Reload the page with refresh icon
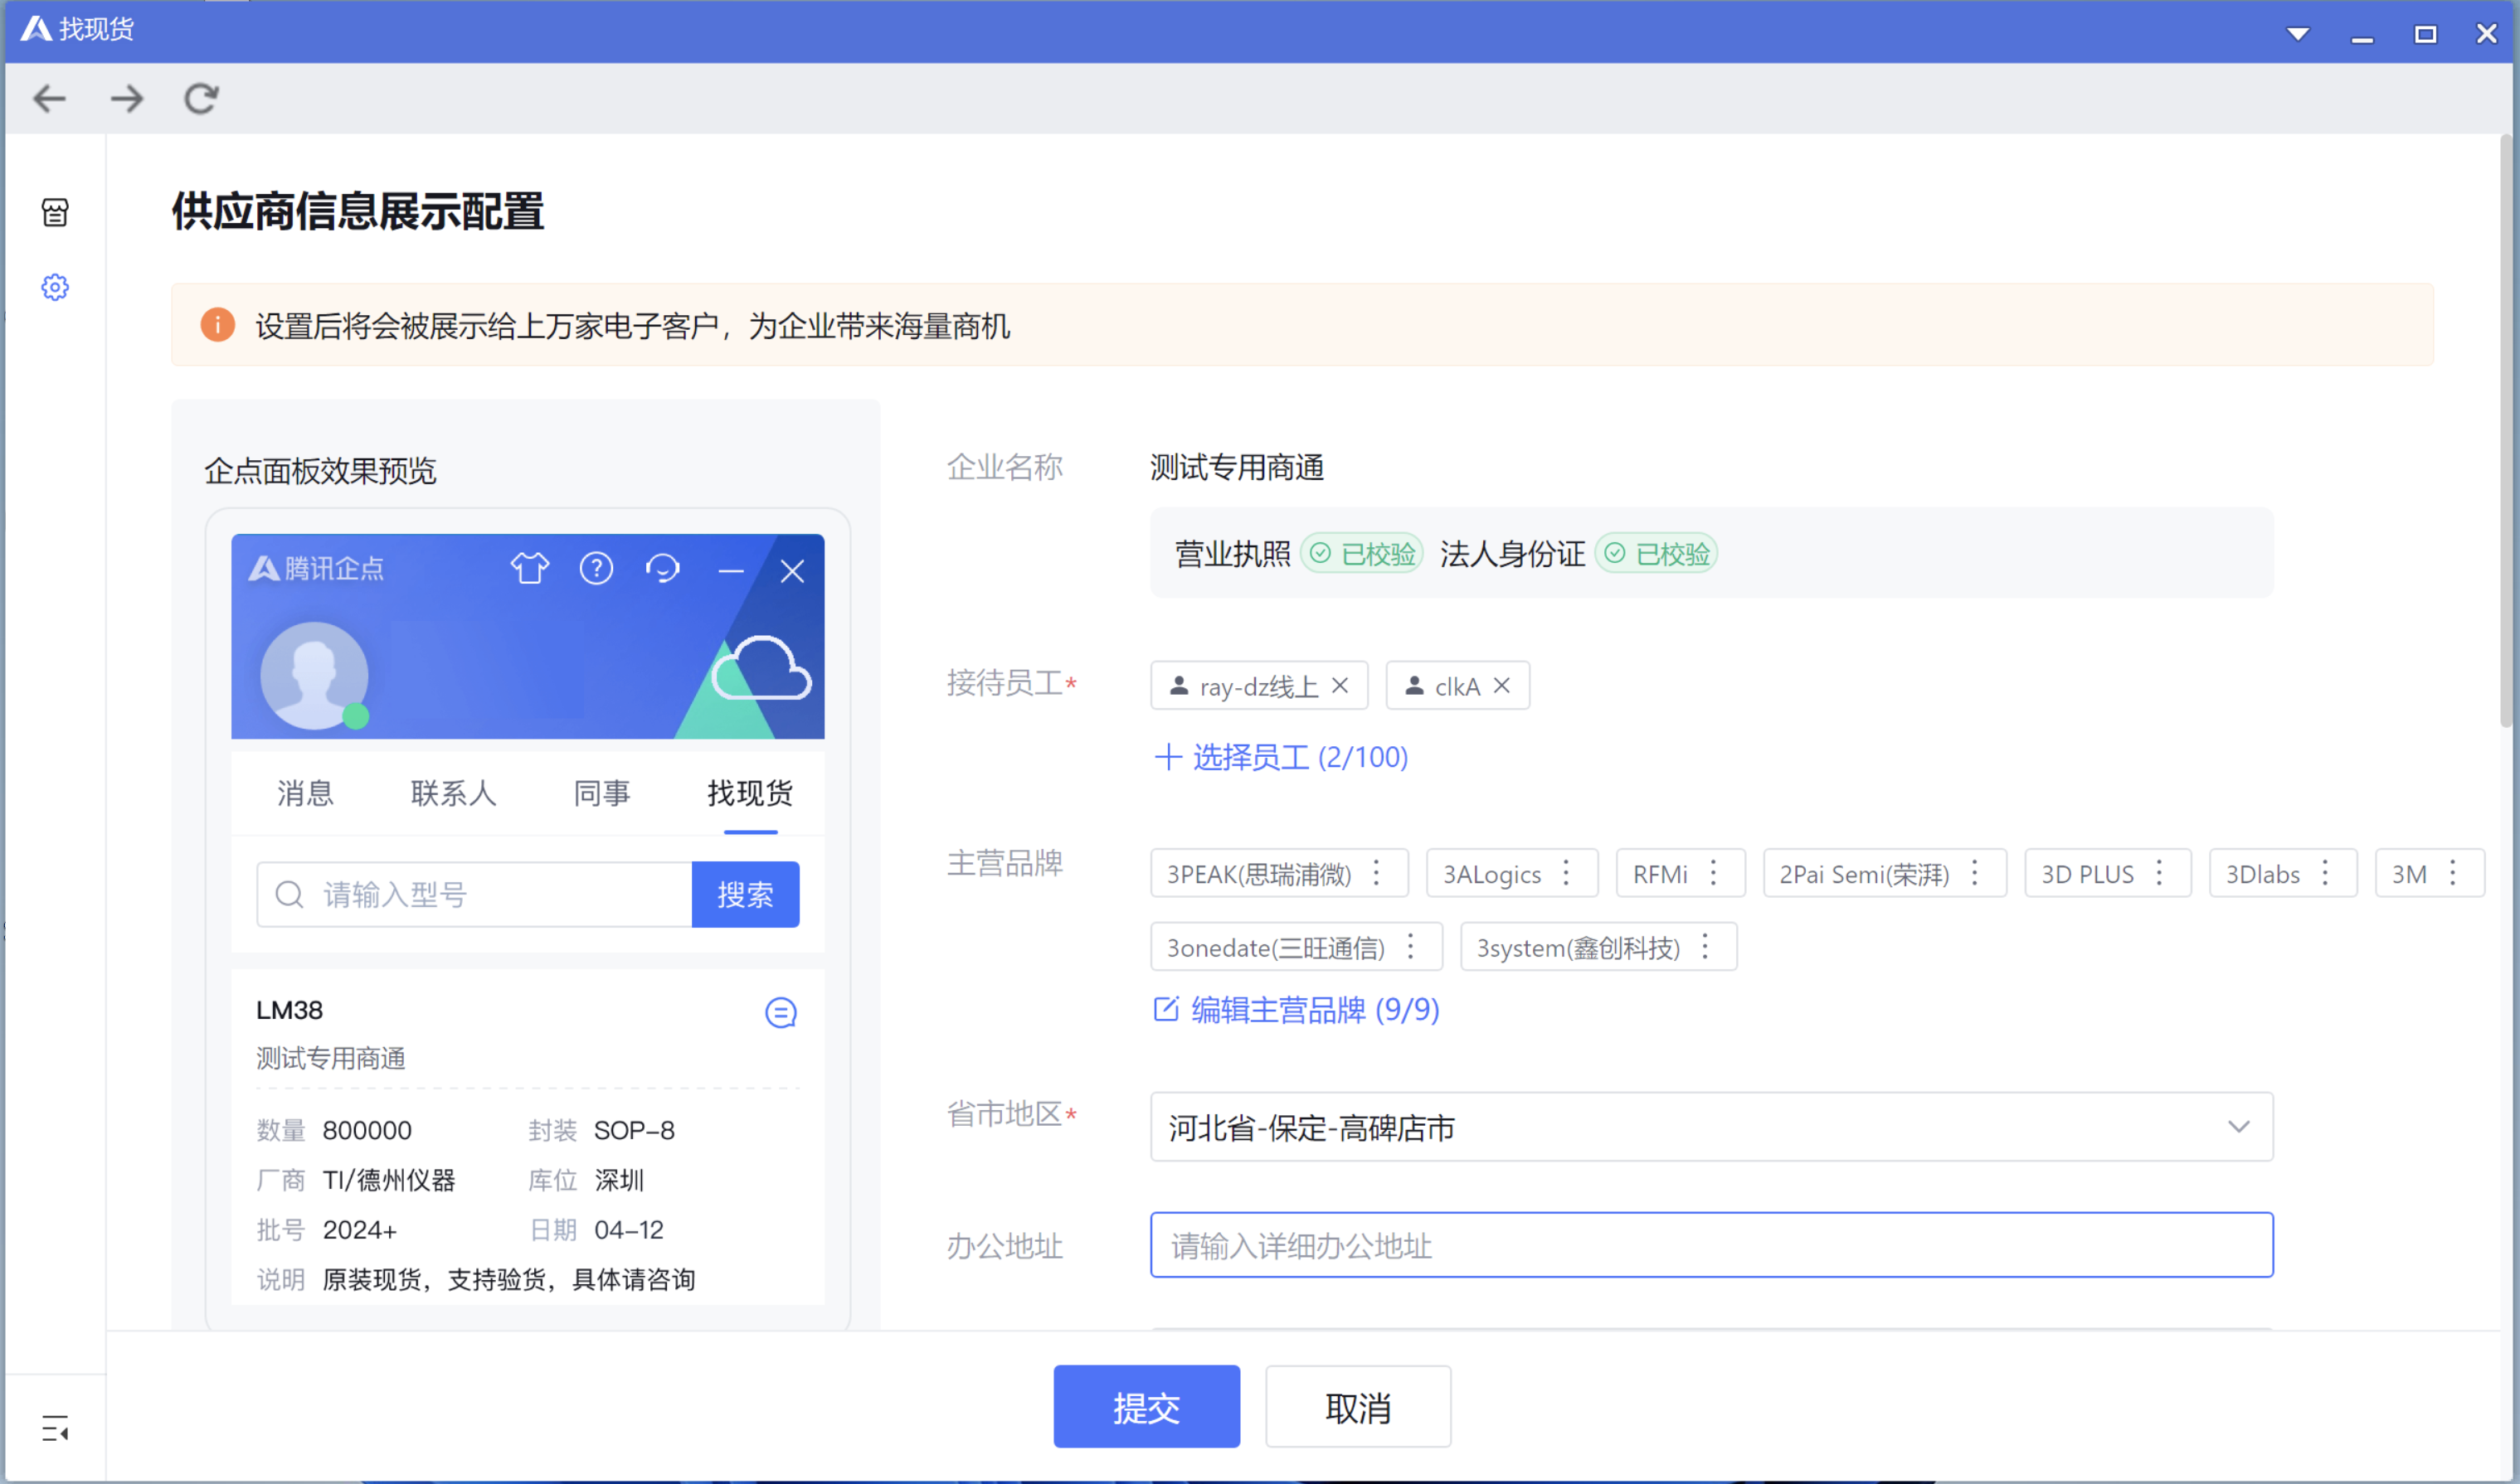Viewport: 2520px width, 1484px height. click(x=201, y=98)
